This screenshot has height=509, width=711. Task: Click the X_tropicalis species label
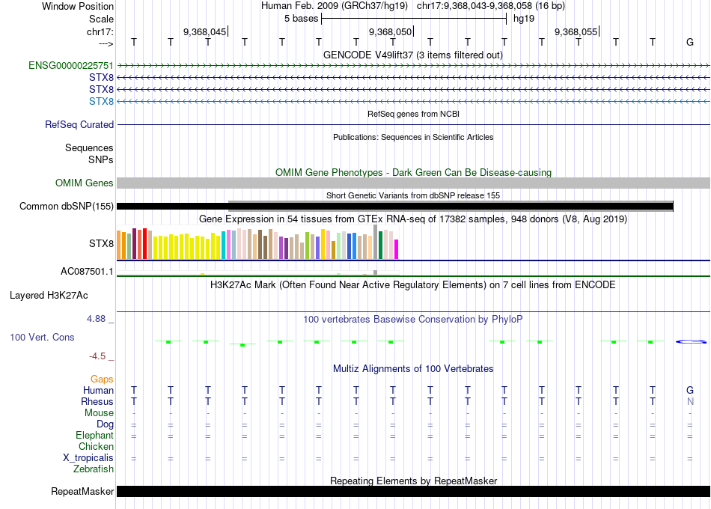coord(88,458)
